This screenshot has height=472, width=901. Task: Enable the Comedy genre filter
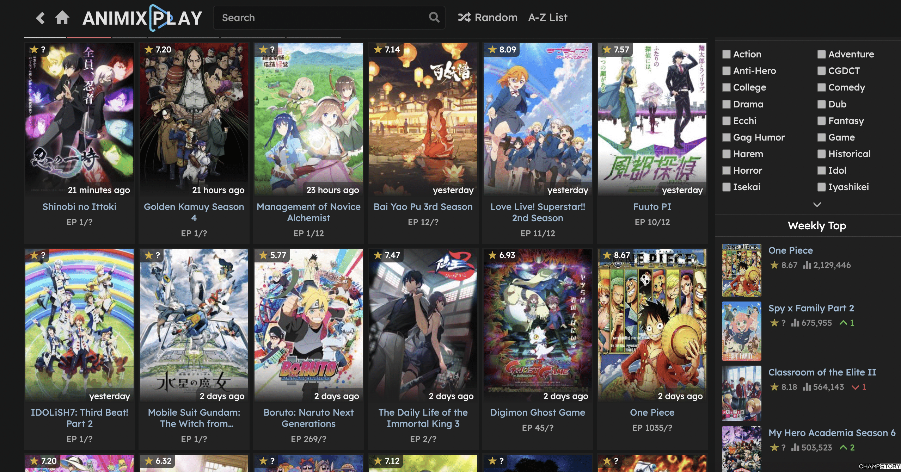[821, 87]
